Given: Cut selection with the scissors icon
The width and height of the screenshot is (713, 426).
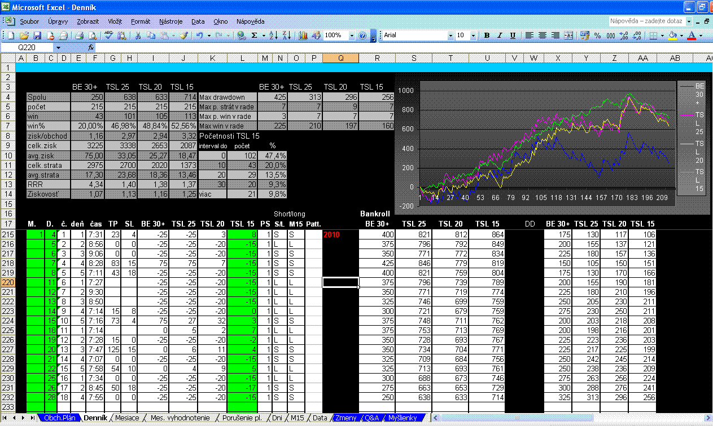Looking at the screenshot, I should (138, 35).
